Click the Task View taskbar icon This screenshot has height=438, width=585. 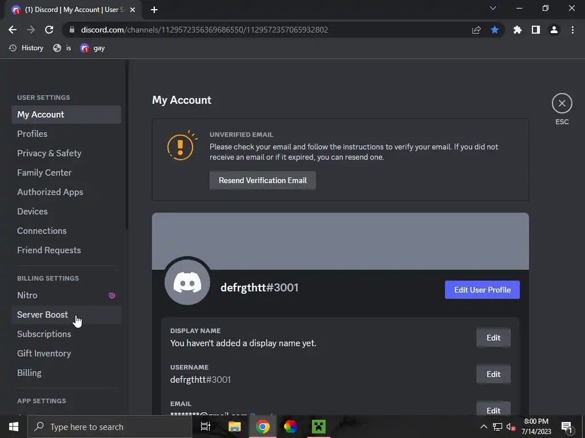(206, 427)
